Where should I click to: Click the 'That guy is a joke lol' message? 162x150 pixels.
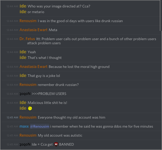[44, 76]
